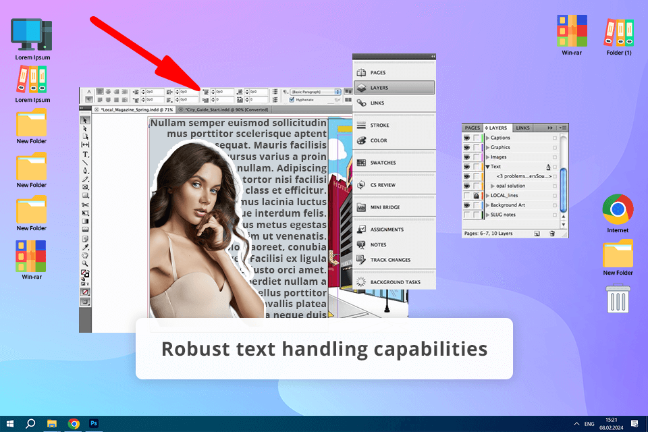Expand the Background Art layer triangle
The image size is (648, 432).
tap(487, 205)
